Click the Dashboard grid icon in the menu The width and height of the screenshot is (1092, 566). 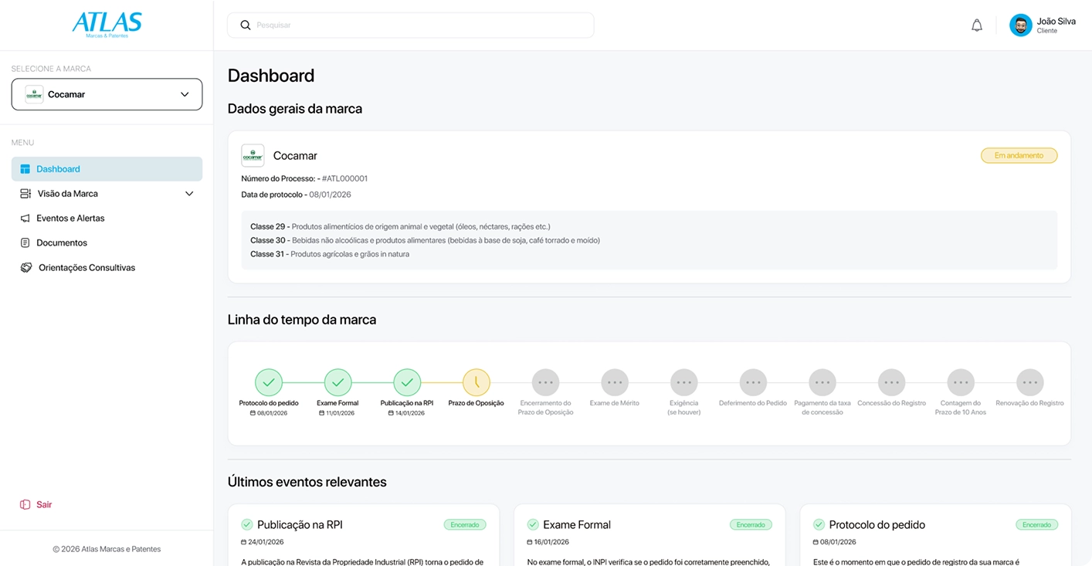pos(25,169)
